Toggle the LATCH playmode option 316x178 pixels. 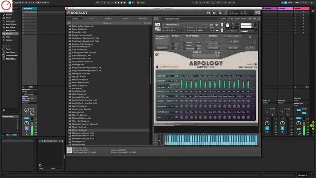tap(184, 43)
